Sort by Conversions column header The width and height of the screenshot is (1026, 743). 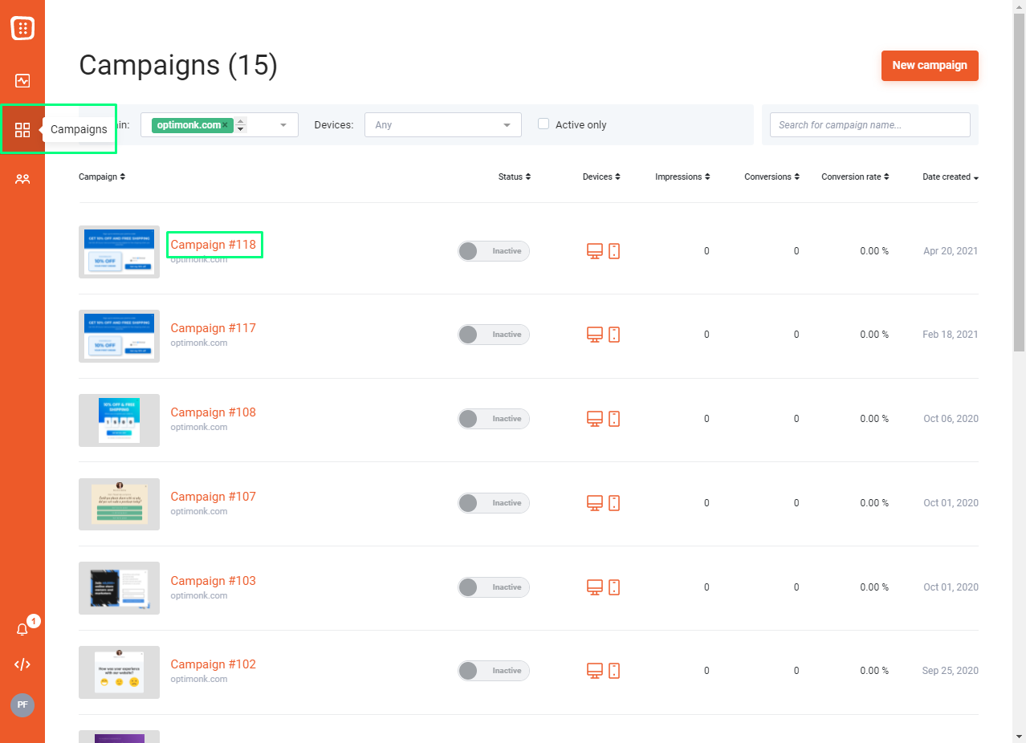point(772,177)
